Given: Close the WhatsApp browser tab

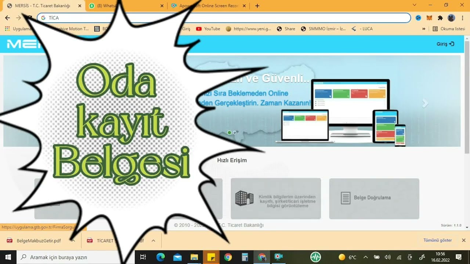Looking at the screenshot, I should (x=162, y=6).
